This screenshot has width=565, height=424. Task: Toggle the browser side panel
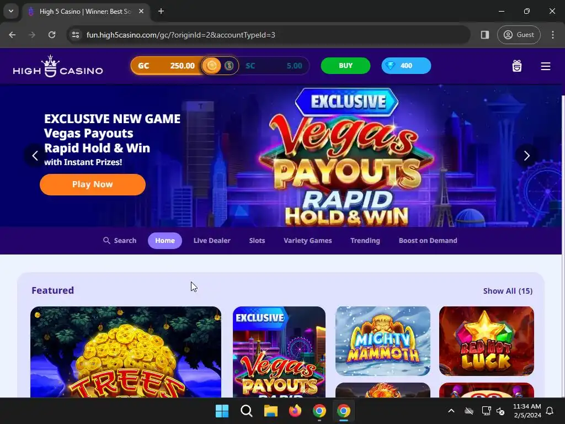click(x=484, y=35)
